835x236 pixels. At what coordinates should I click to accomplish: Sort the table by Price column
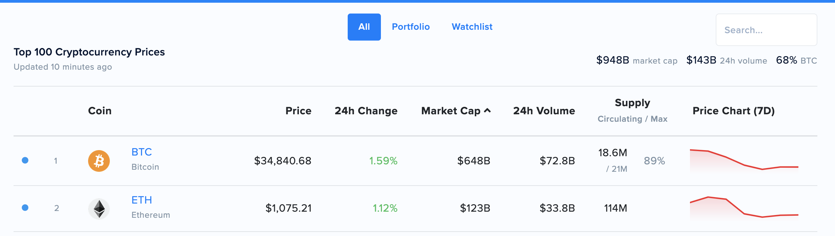click(298, 111)
